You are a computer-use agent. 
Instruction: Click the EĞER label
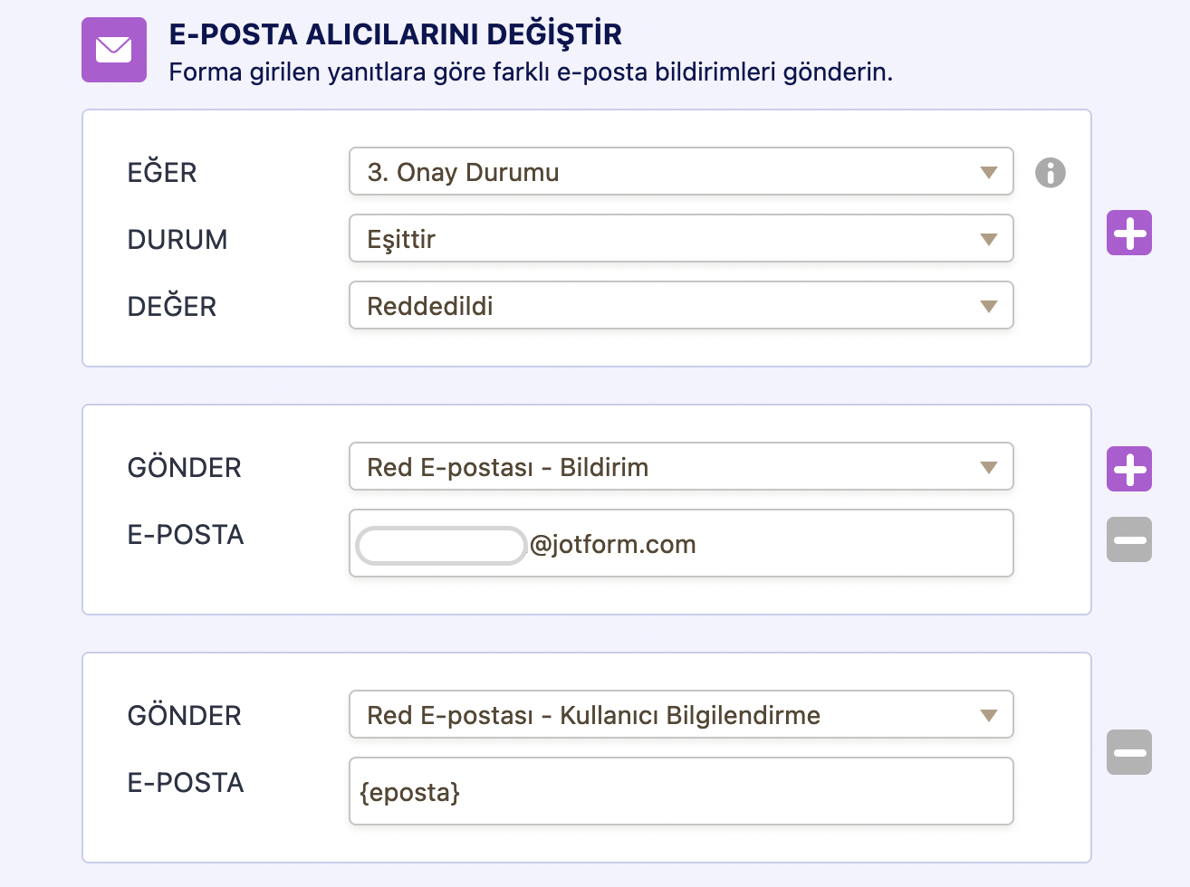coord(162,172)
